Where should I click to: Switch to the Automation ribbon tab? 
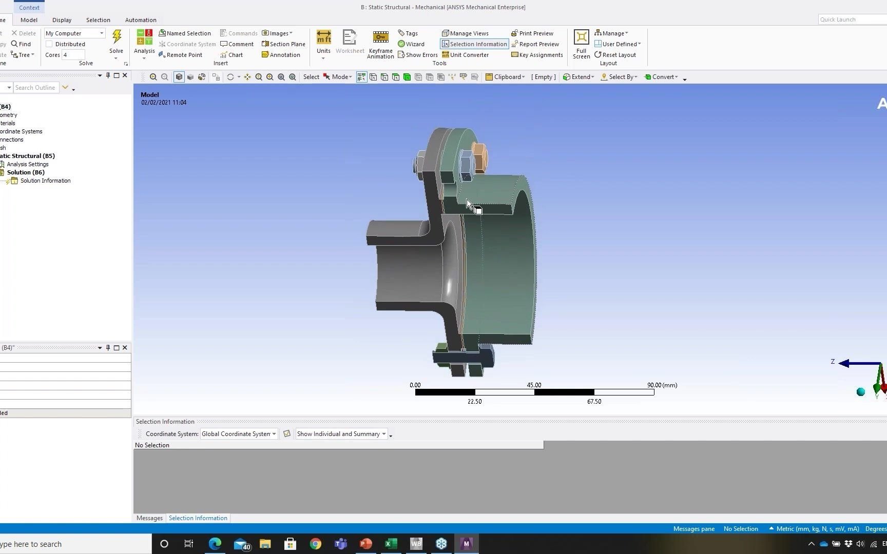pos(141,20)
